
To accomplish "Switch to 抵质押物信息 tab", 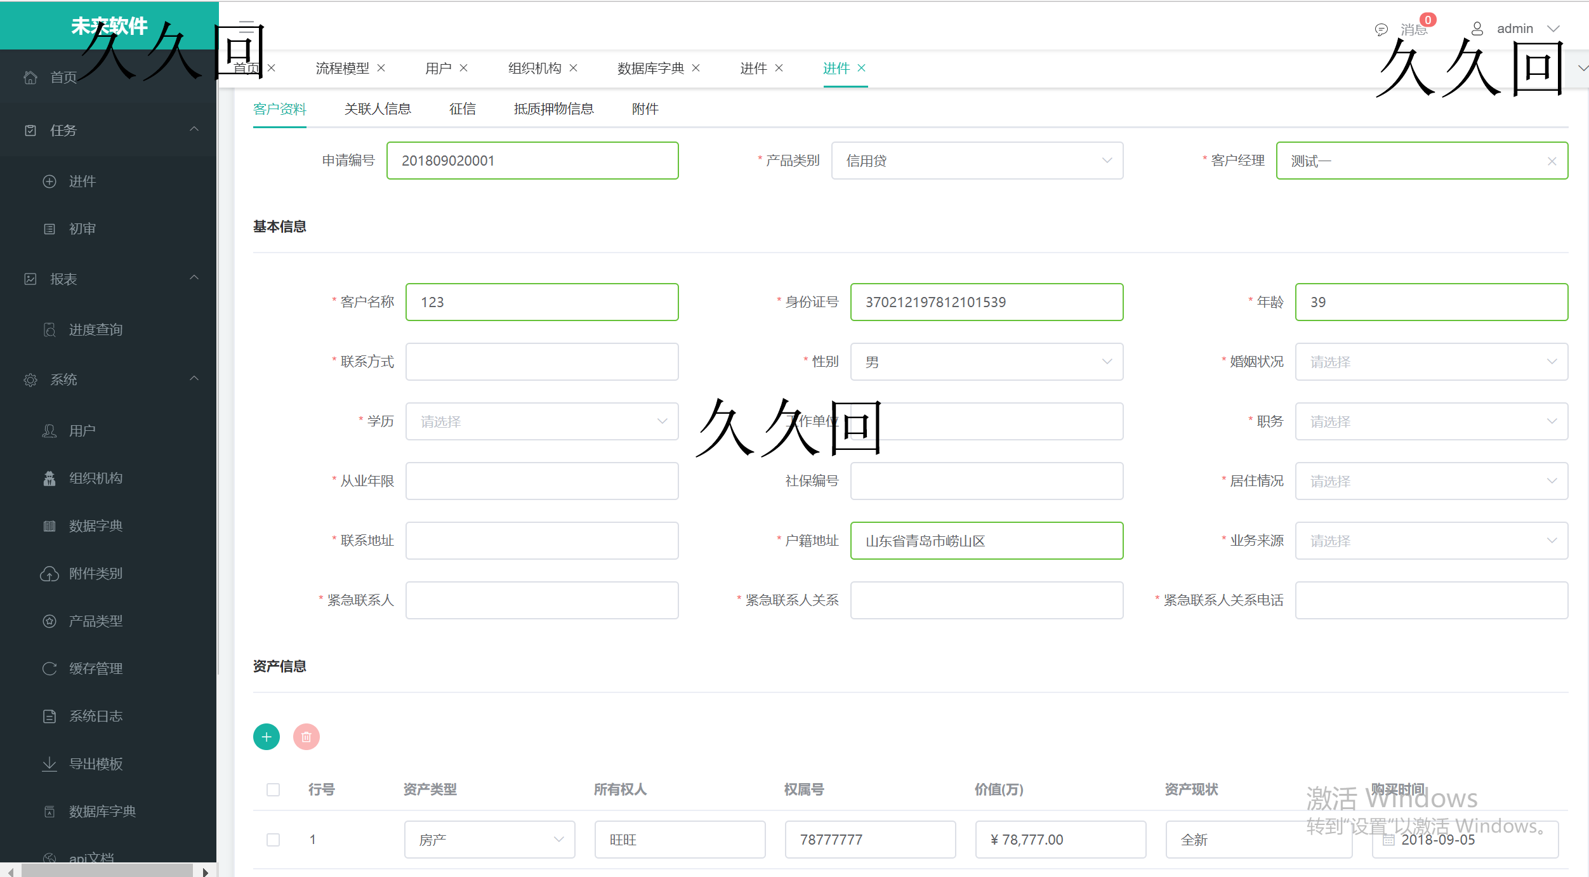I will (555, 108).
